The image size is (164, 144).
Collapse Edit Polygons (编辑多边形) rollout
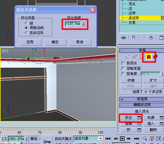tap(142, 105)
